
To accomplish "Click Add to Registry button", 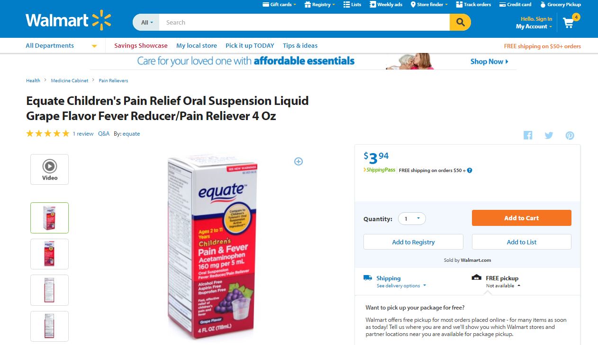I will click(x=413, y=242).
